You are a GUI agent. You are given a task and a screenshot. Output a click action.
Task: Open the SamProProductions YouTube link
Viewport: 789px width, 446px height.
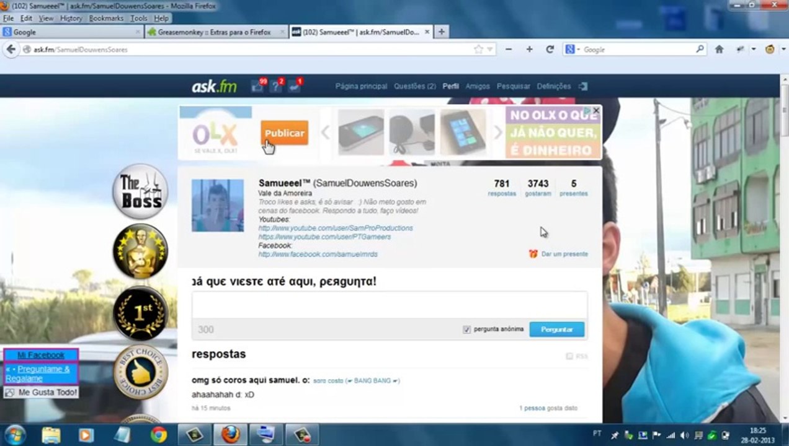pyautogui.click(x=336, y=228)
